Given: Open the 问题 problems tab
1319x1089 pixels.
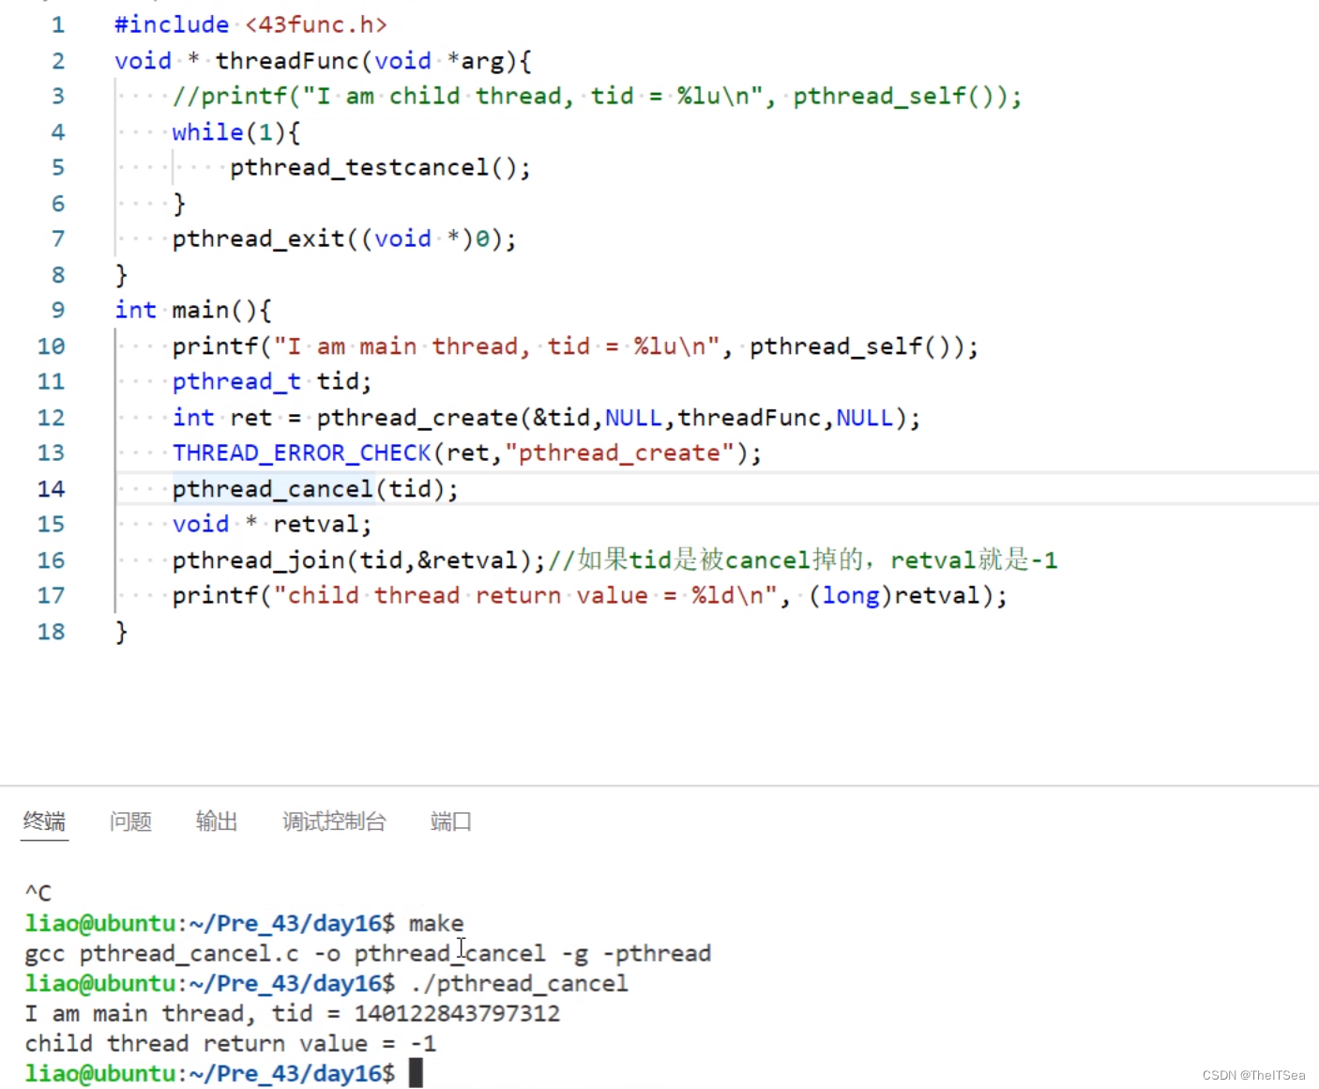Looking at the screenshot, I should 130,821.
